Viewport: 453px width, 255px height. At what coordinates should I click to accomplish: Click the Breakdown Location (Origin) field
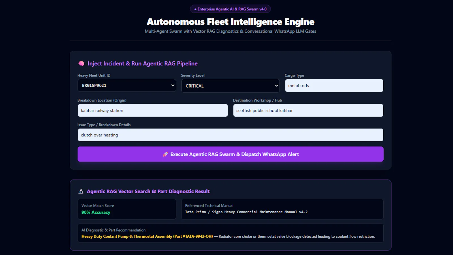pos(153,110)
